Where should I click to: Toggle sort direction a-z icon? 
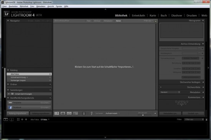(91, 113)
